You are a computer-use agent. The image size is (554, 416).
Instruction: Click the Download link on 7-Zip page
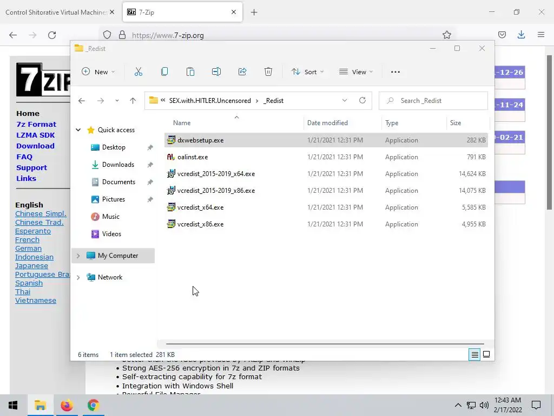click(35, 146)
